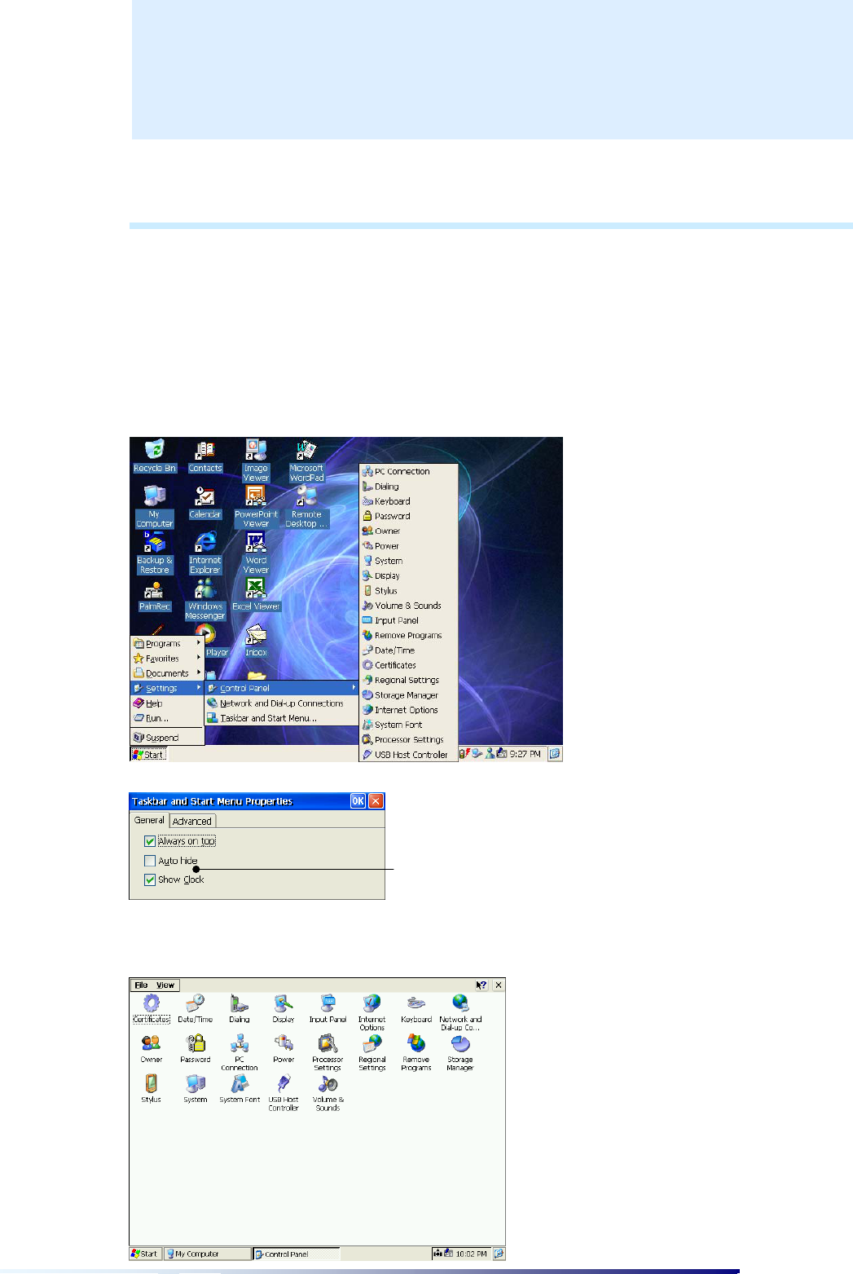
Task: Select Password icon in Control Panel window
Action: (196, 1048)
